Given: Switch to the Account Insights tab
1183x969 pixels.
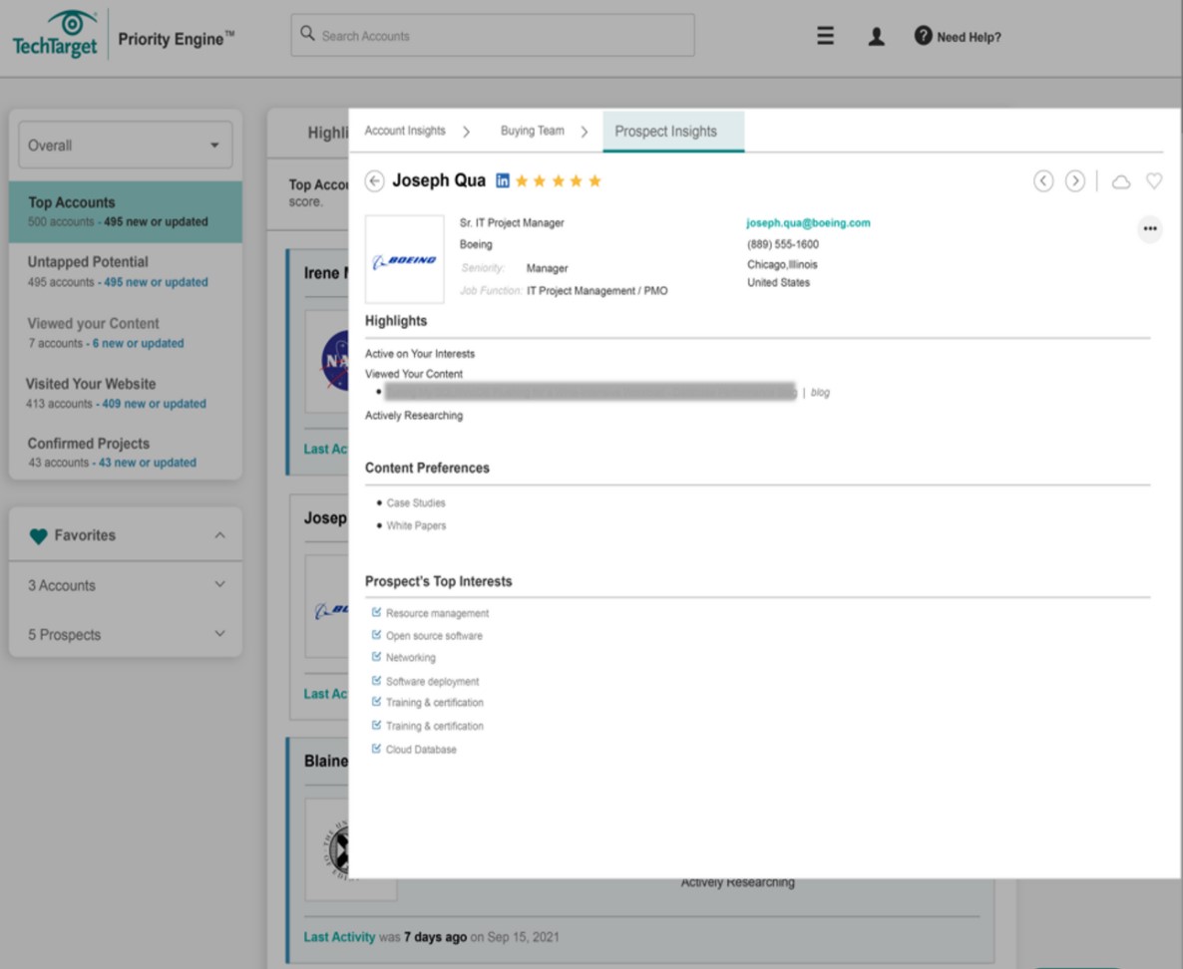Looking at the screenshot, I should (403, 131).
